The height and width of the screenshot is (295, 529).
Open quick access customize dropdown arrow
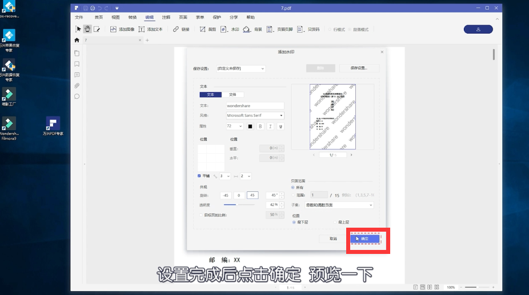tap(117, 8)
